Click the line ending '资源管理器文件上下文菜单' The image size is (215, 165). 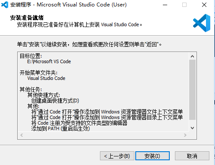point(107,112)
